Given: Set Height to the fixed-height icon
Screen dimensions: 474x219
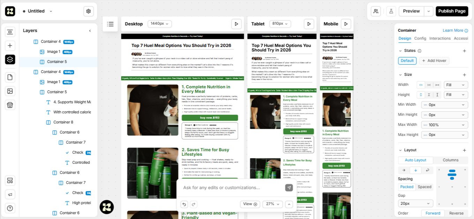Looking at the screenshot, I should click(x=437, y=95).
